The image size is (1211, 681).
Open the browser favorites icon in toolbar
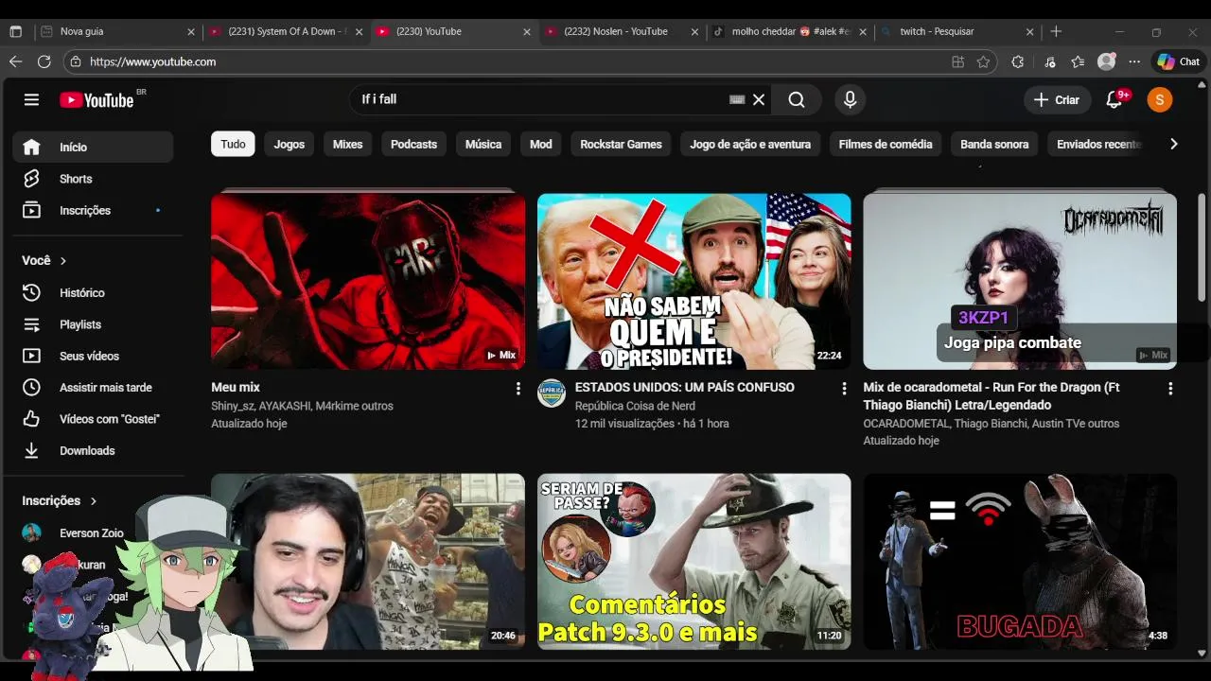point(1078,61)
